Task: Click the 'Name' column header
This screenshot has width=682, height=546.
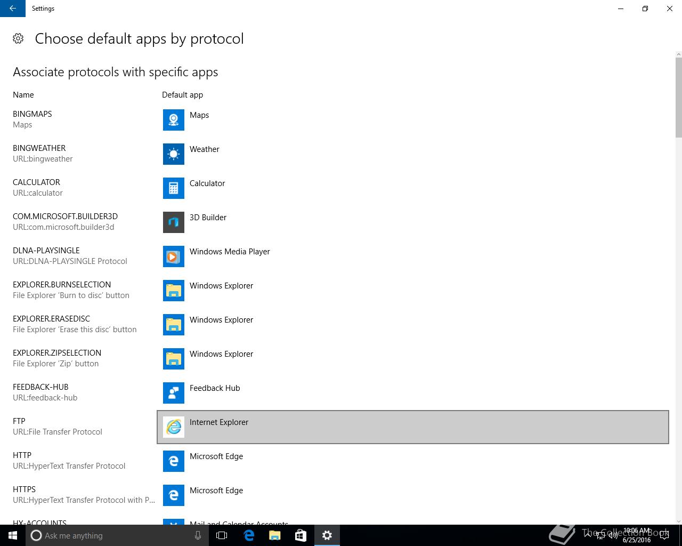Action: tap(23, 95)
